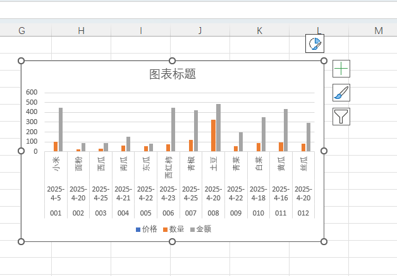Select the gray 金额 bar for 白菜
The height and width of the screenshot is (276, 397).
point(264,134)
